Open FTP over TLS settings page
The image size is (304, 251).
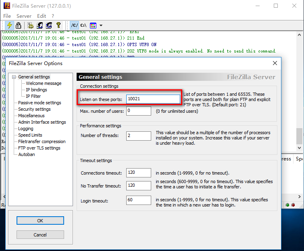pyautogui.click(x=39, y=148)
